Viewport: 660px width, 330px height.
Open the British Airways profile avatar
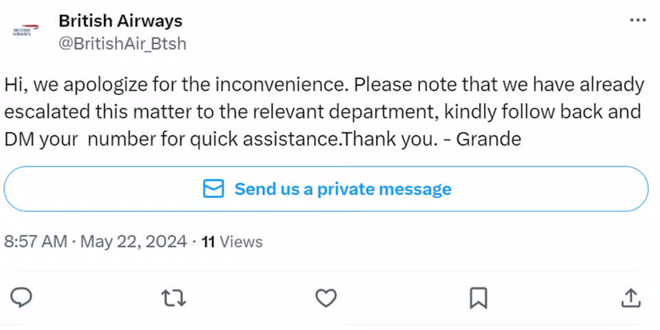point(23,32)
